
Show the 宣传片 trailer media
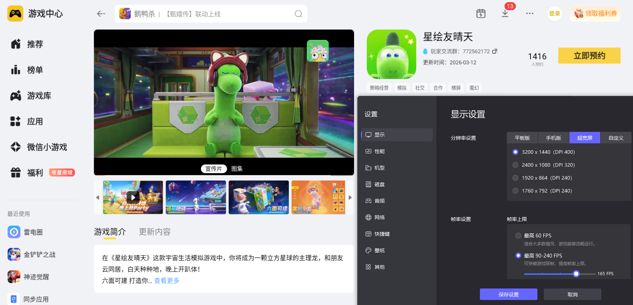pos(214,169)
